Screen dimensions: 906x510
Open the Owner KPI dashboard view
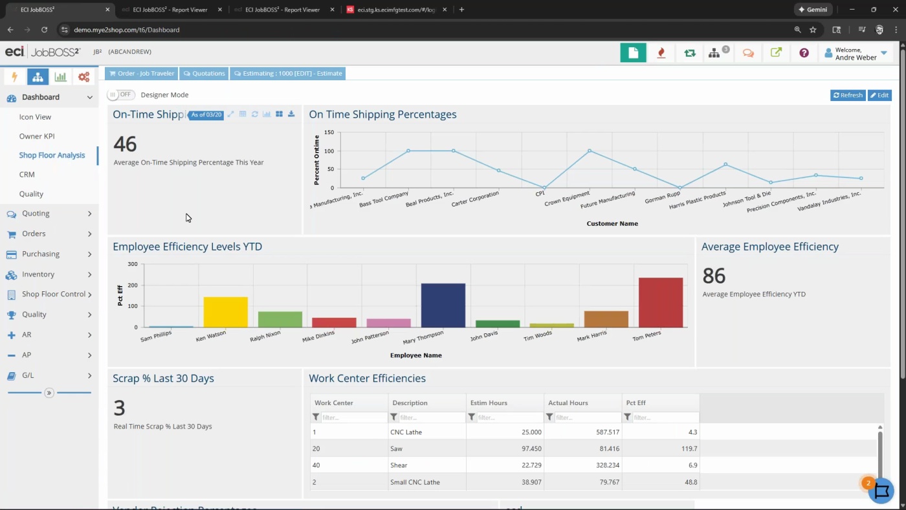pos(37,137)
